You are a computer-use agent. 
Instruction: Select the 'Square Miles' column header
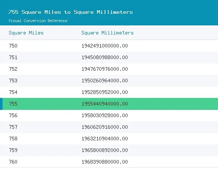point(26,33)
